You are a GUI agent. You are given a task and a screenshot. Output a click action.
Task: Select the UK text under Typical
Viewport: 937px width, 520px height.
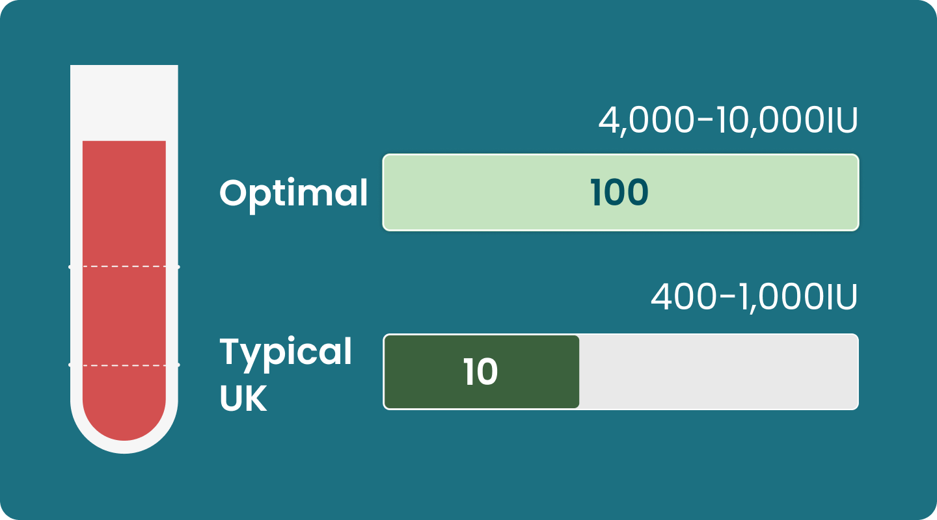tap(243, 400)
